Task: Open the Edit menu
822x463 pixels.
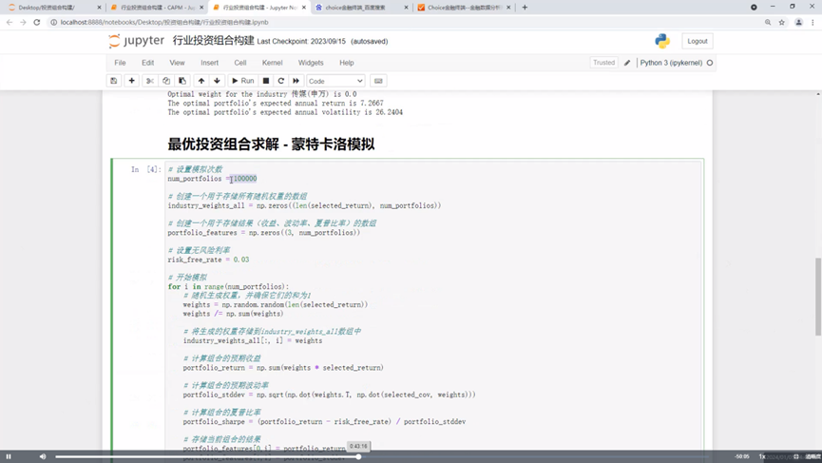Action: point(148,63)
